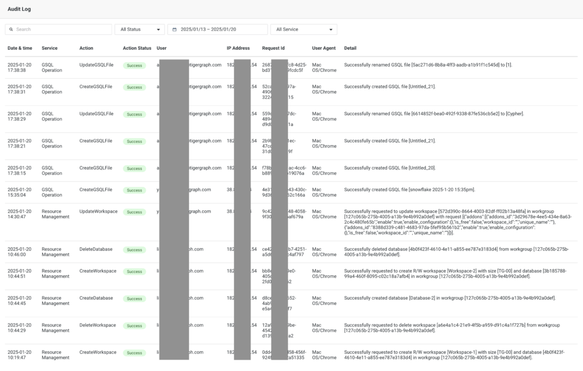Click the Audit Log page title

pos(19,9)
